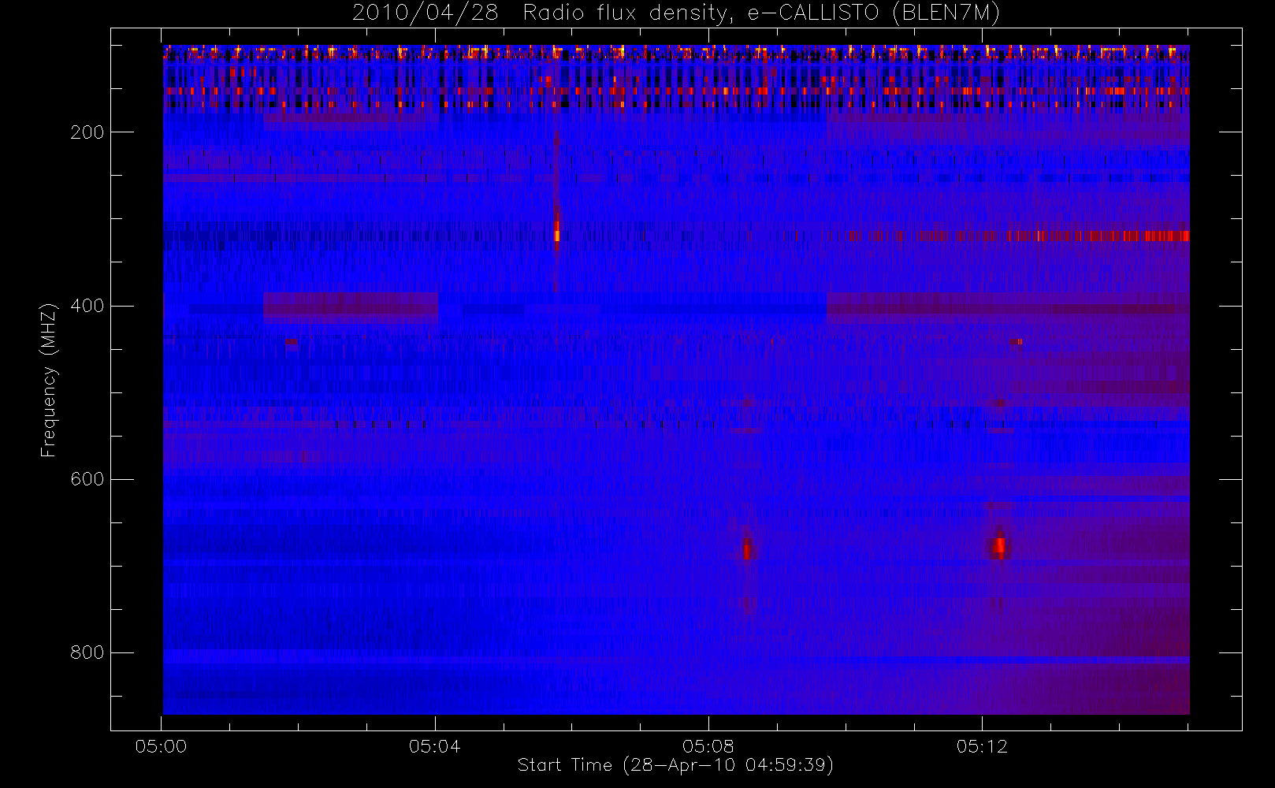Click the 'Frequency (MHZ)' axis label
Screen dimensions: 1275x788
point(49,380)
